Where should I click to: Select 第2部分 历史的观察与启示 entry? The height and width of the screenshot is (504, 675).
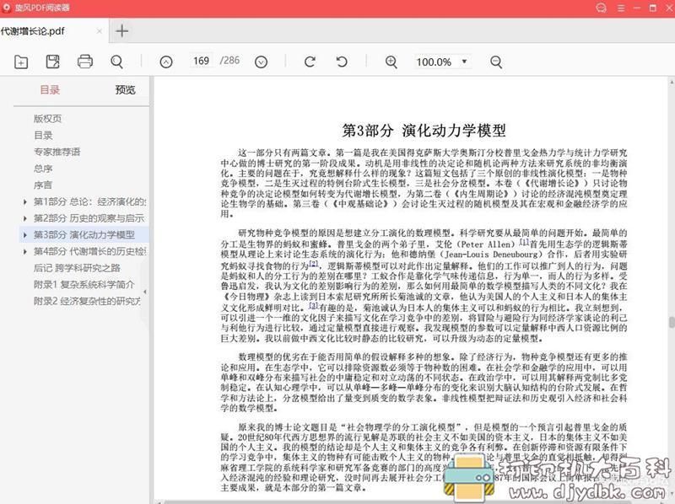[x=89, y=218]
